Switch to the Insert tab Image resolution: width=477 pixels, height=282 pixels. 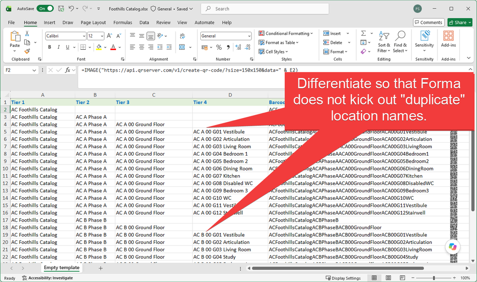[x=49, y=22]
